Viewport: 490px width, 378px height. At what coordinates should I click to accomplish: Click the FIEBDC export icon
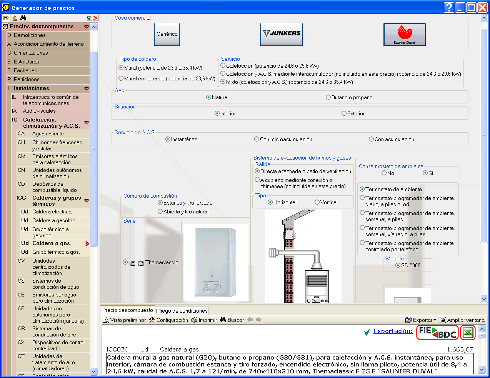tap(437, 332)
